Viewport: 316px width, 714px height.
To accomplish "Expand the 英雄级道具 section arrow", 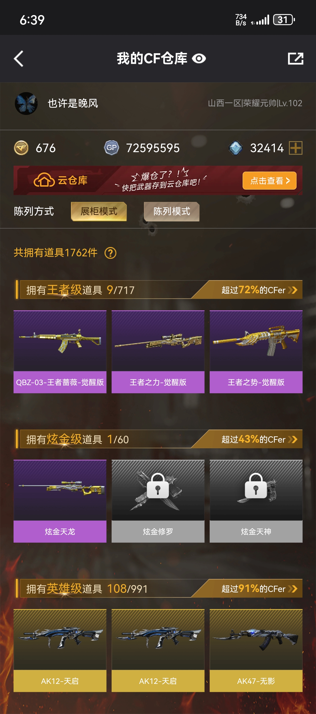I will pyautogui.click(x=292, y=589).
